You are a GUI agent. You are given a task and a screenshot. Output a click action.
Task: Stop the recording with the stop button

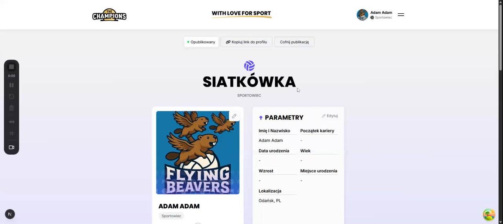click(11, 67)
